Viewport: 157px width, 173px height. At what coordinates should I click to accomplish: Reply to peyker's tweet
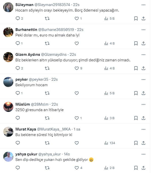click(x=18, y=93)
